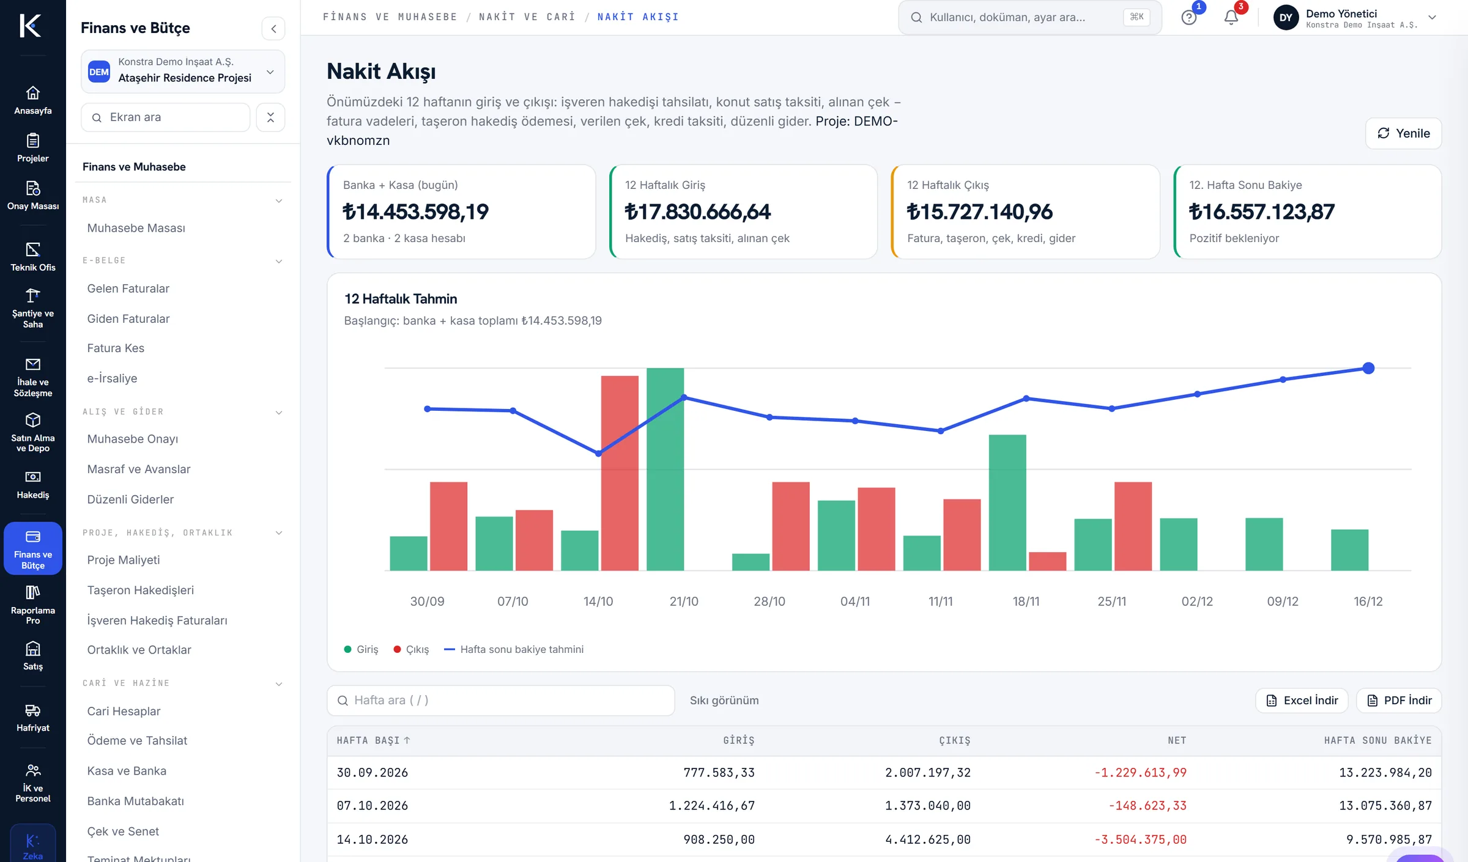This screenshot has height=862, width=1468.
Task: Open İhale ve Sözleşme module
Action: coord(33,377)
